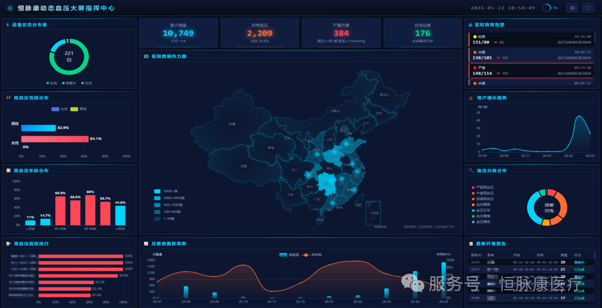Open the 轻度 151/80 alert entry
The height and width of the screenshot is (308, 602).
coord(531,39)
